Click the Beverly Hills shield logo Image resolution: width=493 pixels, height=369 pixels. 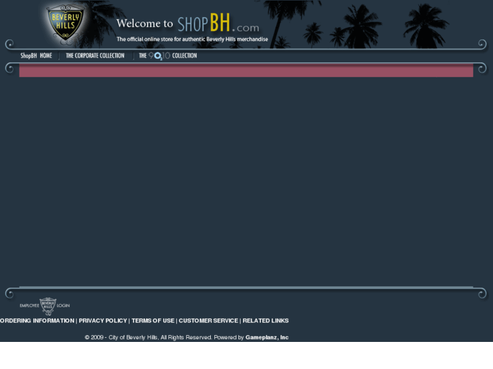(x=65, y=24)
